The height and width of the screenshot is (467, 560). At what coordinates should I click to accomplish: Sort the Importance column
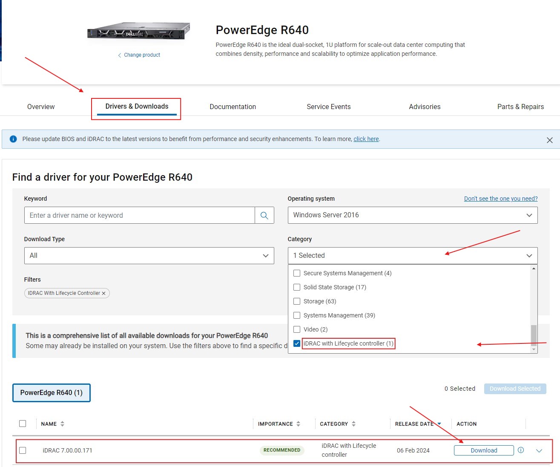pos(299,424)
